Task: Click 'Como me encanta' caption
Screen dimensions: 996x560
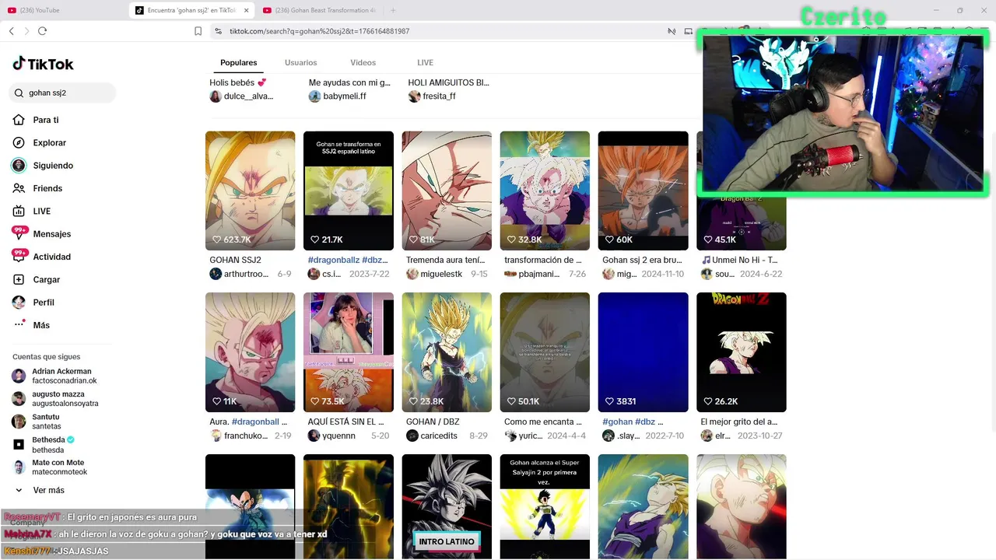Action: click(543, 422)
